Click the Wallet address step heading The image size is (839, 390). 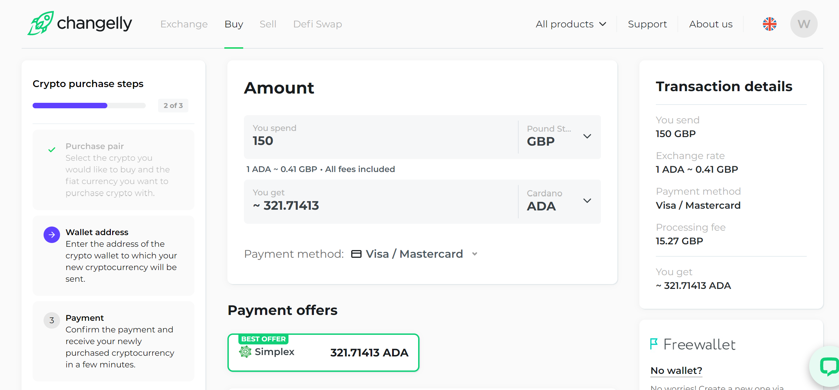click(97, 232)
